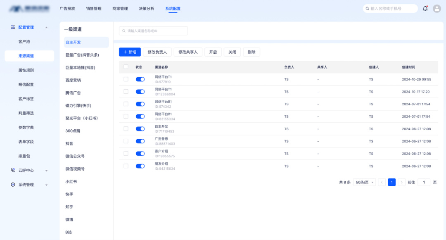
Task: Open the 50条/页 page size dropdown
Action: [364, 182]
